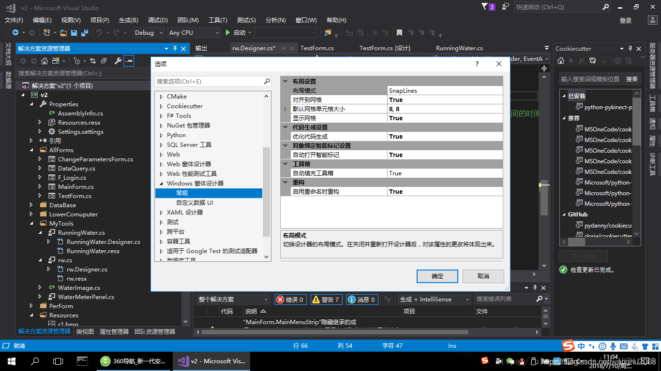Screen dimensions: 661x371
Task: Toggle the 警告 7 warnings filter
Action: [x=326, y=300]
